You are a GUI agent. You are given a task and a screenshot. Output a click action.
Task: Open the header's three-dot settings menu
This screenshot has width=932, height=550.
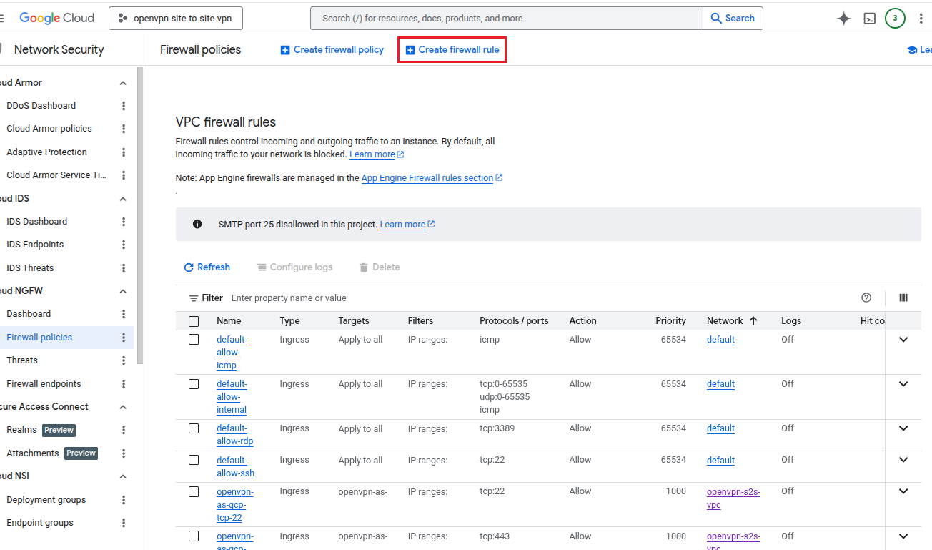pyautogui.click(x=921, y=19)
